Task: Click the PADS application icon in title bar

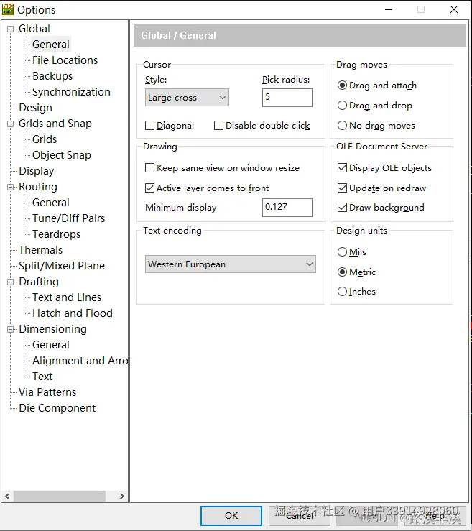Action: point(7,9)
